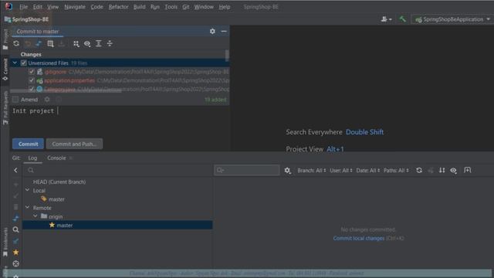This screenshot has width=494, height=278.
Task: Open Project tool window on left stripe
Action: coord(5,39)
